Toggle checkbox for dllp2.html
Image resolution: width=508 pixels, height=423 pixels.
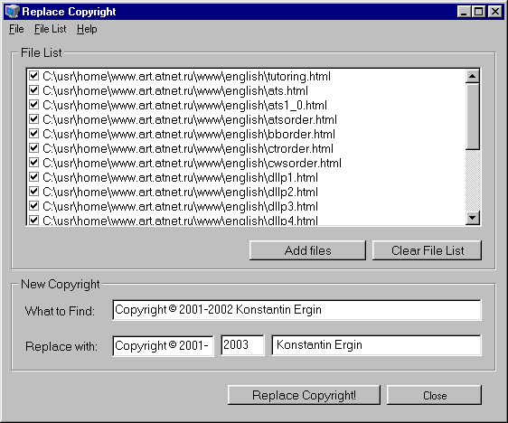[x=33, y=192]
